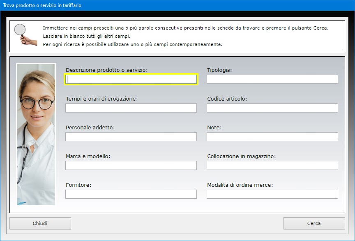
Task: Click the Codice articolo label
Action: (x=227, y=99)
